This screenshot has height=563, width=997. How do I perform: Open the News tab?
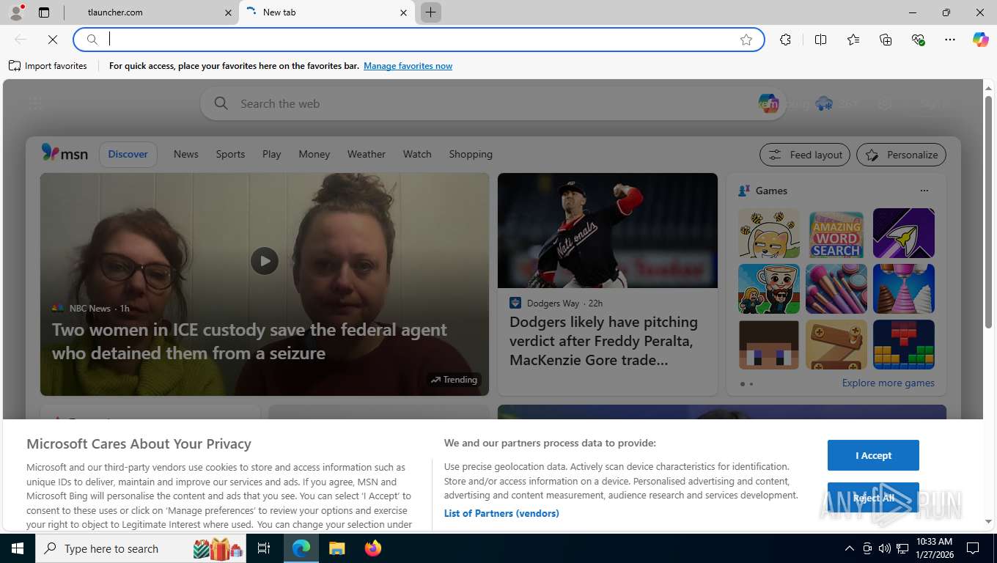185,154
